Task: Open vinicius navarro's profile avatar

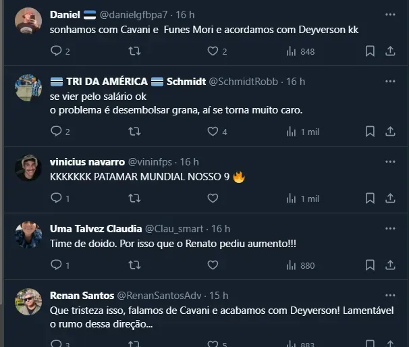Action: tap(28, 168)
